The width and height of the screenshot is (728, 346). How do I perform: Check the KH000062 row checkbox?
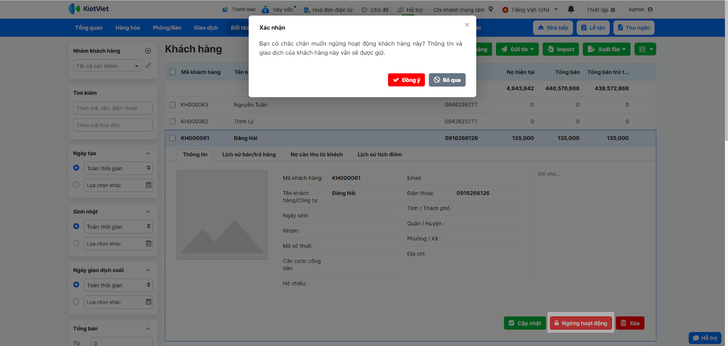pos(172,122)
